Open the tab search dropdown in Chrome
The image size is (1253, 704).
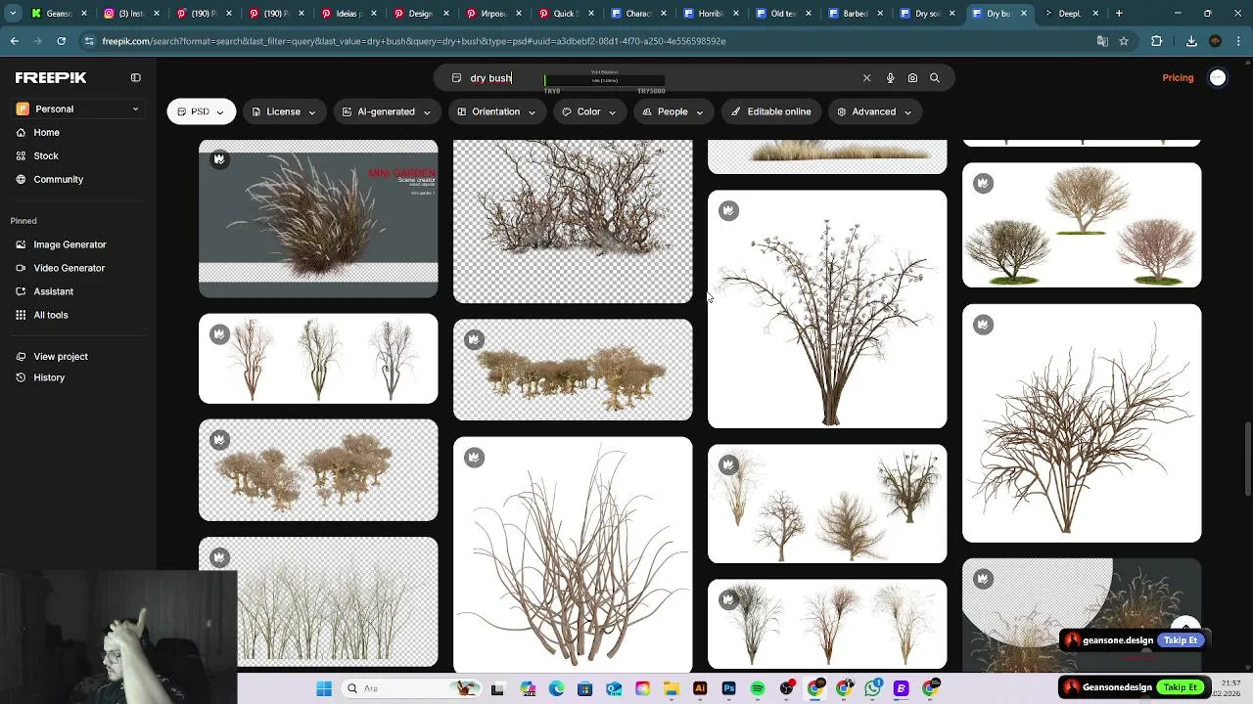[13, 14]
